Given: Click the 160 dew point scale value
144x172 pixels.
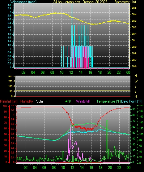Looking at the screenshot, I should [x=141, y=117].
